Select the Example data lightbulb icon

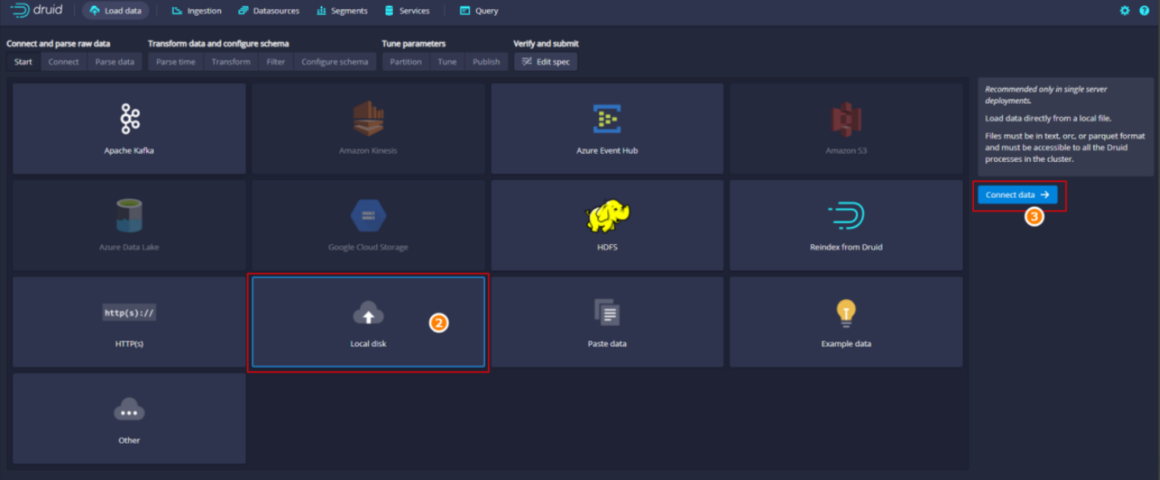(x=846, y=313)
